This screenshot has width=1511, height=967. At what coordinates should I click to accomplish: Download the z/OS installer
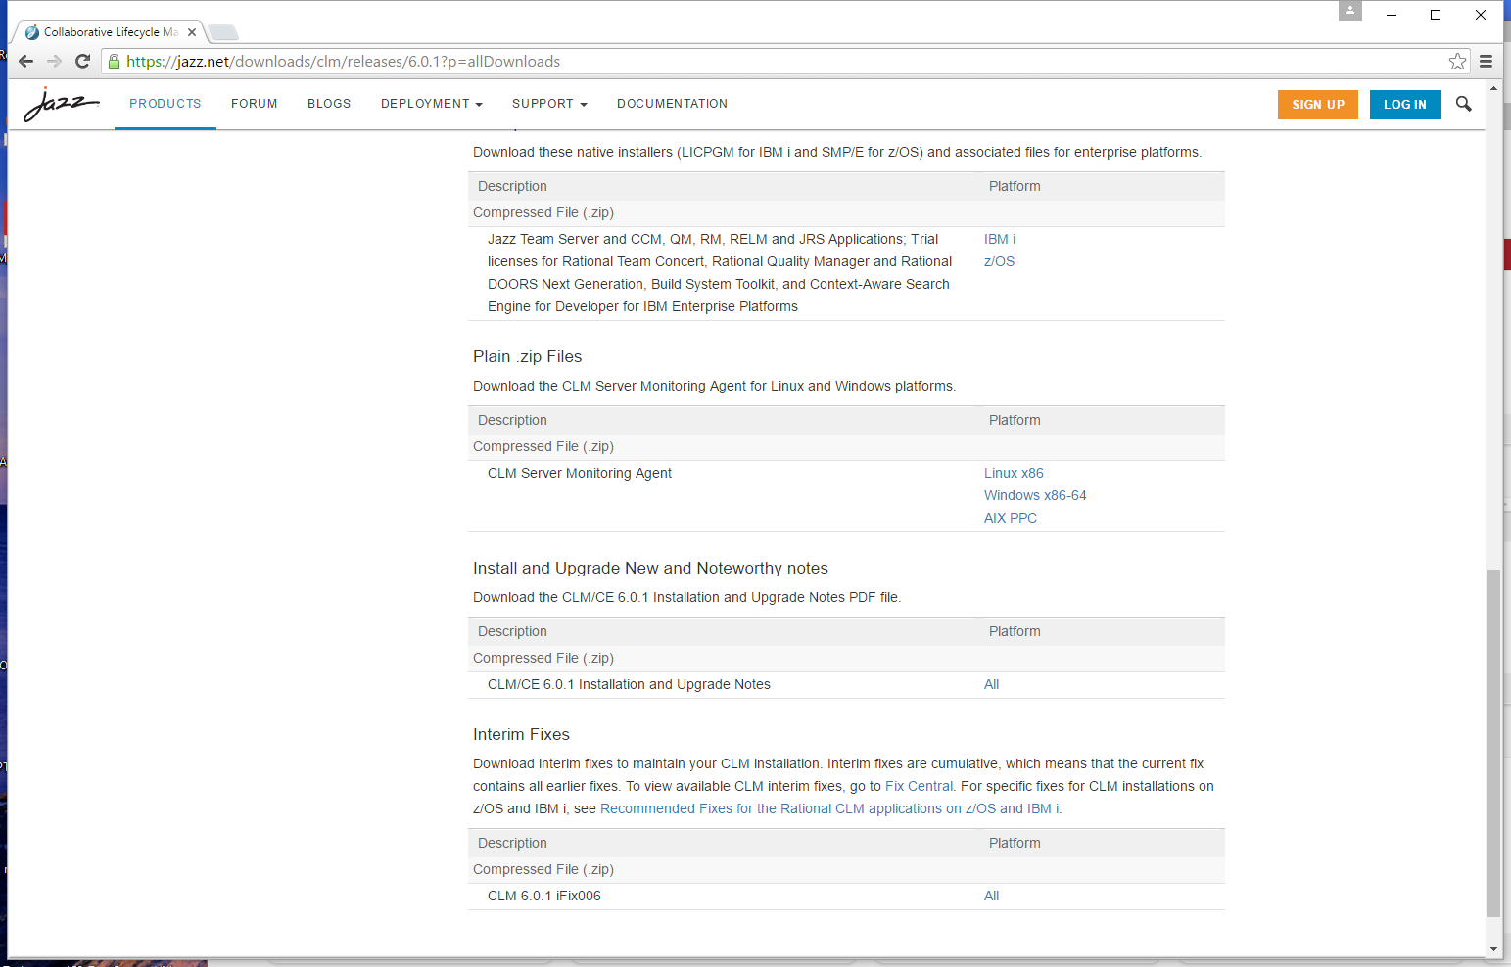coord(999,261)
